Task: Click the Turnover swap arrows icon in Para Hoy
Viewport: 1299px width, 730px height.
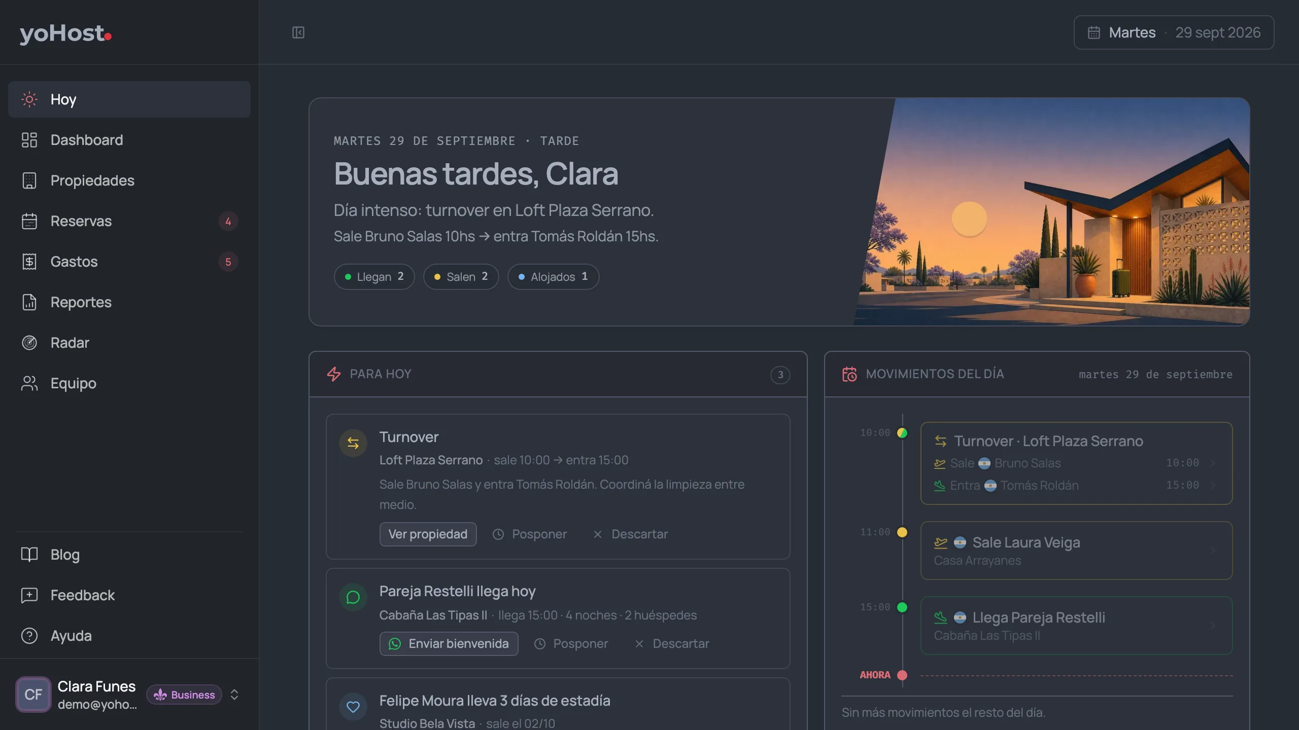Action: [353, 444]
